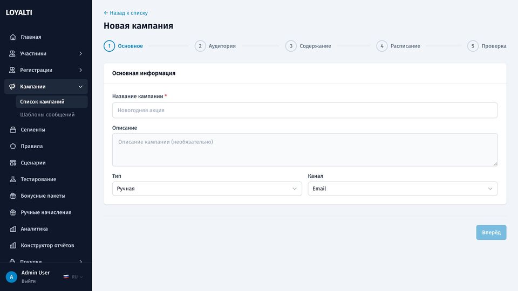Click the Основная информация card title
Screen dimensions: 518x291
pyautogui.click(x=144, y=73)
